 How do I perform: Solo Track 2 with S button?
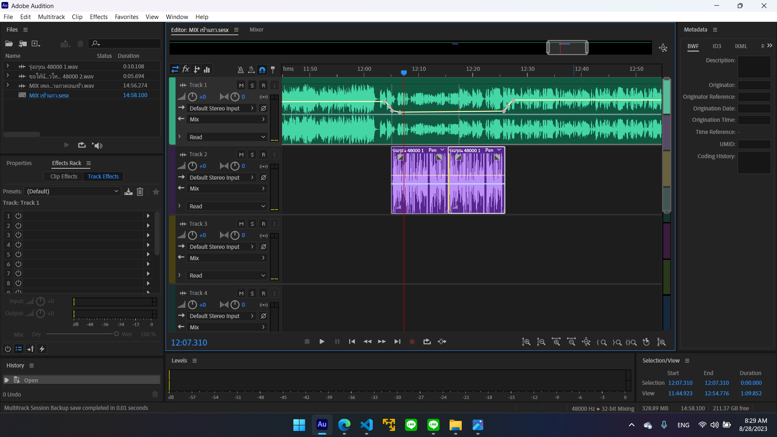[252, 155]
